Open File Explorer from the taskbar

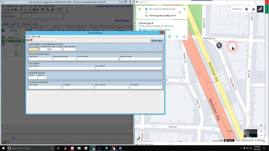pos(79,148)
